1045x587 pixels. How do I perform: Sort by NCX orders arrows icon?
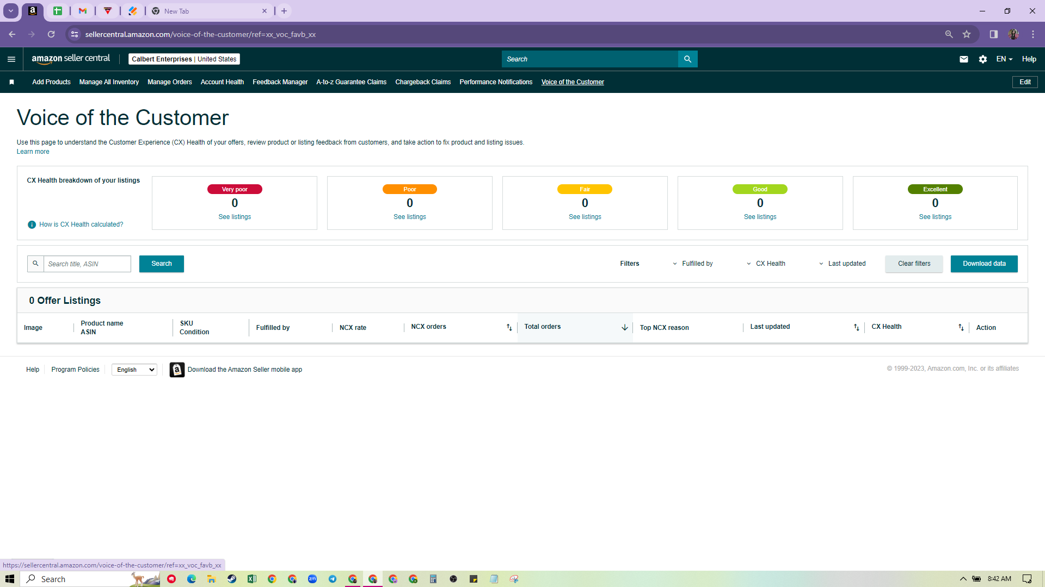pyautogui.click(x=509, y=327)
